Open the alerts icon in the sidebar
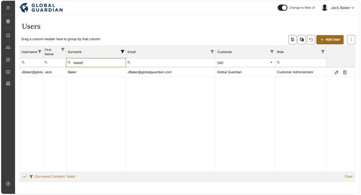The image size is (361, 195). click(8, 36)
